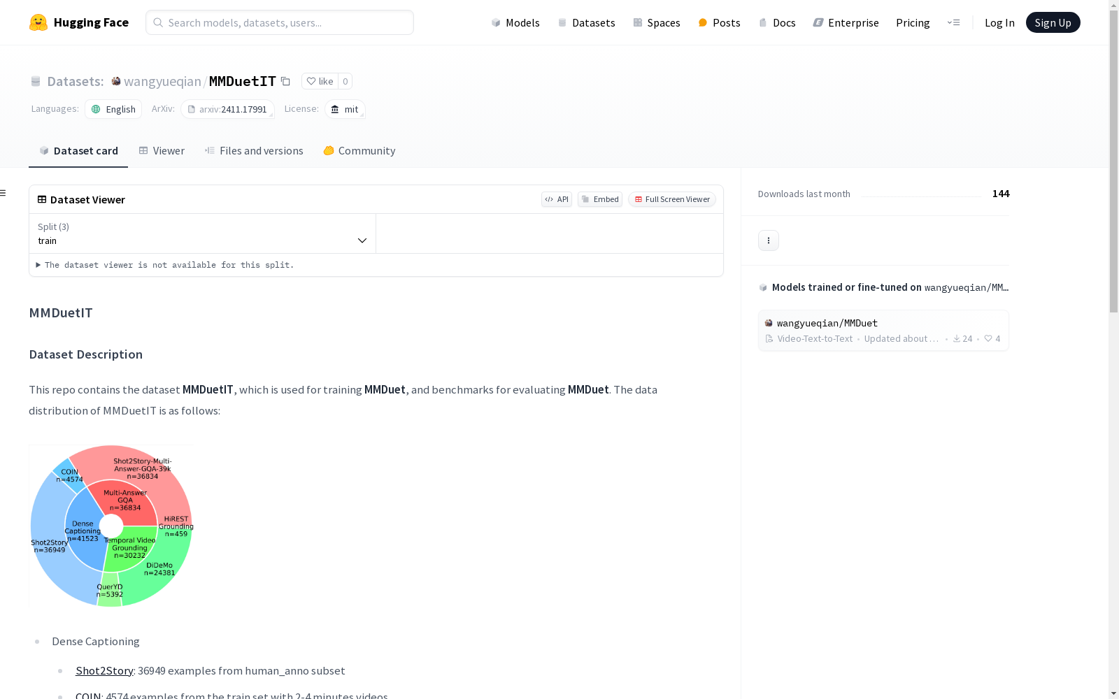Switch to the Viewer tab

point(162,151)
